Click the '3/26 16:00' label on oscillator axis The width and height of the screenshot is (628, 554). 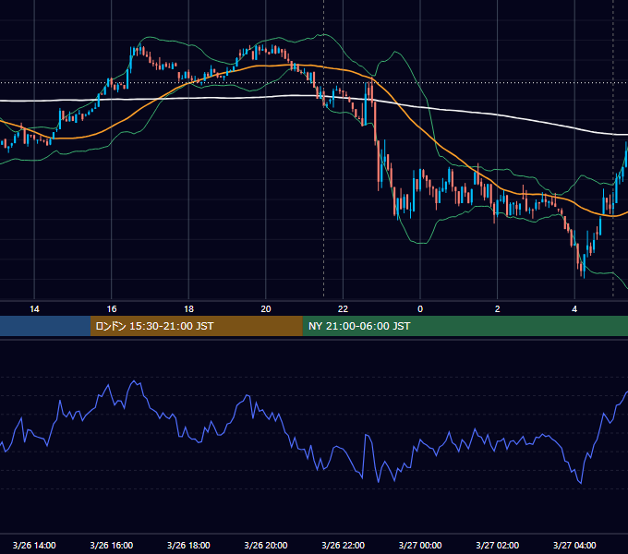coord(112,545)
